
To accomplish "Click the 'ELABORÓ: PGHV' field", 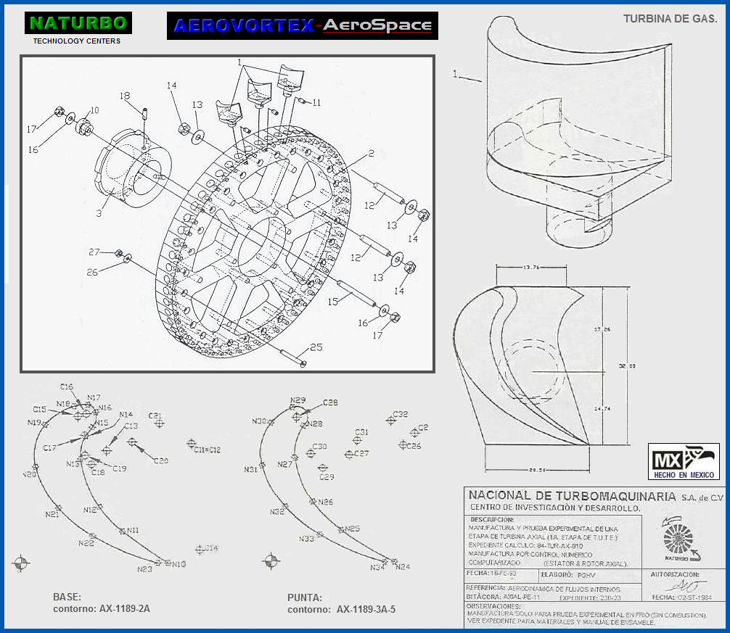I will tap(568, 575).
